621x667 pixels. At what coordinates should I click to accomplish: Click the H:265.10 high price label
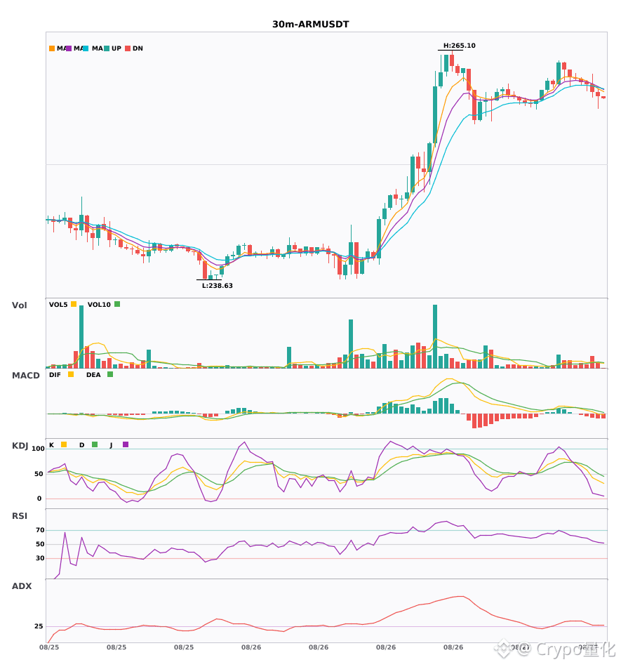tap(460, 46)
